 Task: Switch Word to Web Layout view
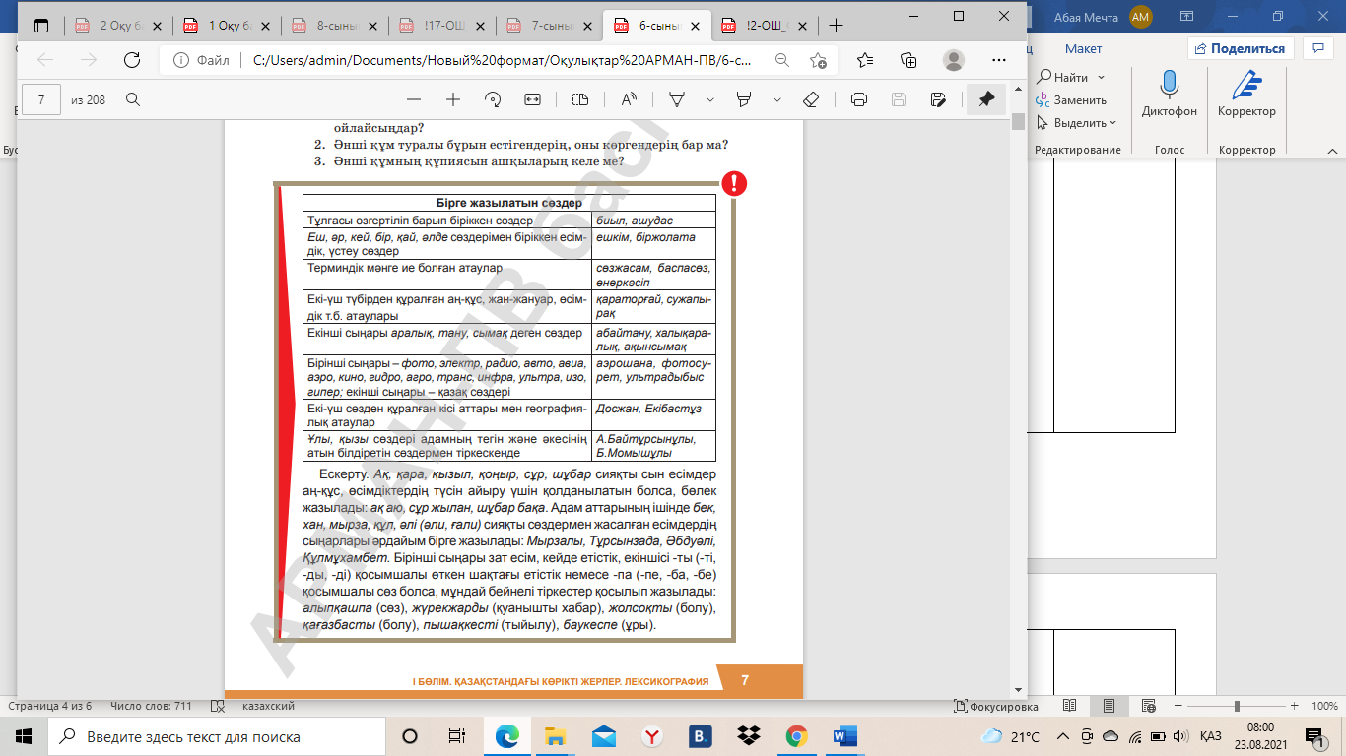[1149, 707]
